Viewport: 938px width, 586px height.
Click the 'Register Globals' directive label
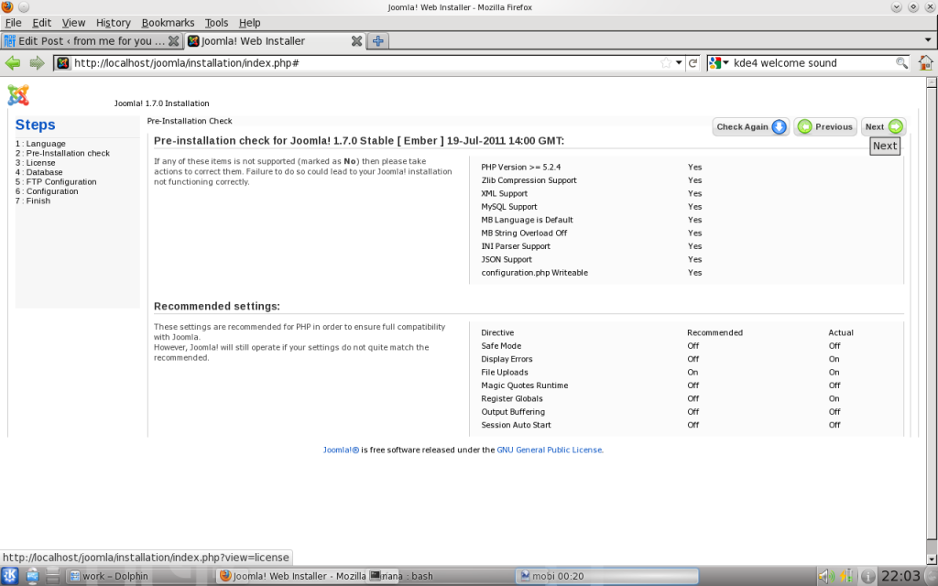(x=512, y=398)
